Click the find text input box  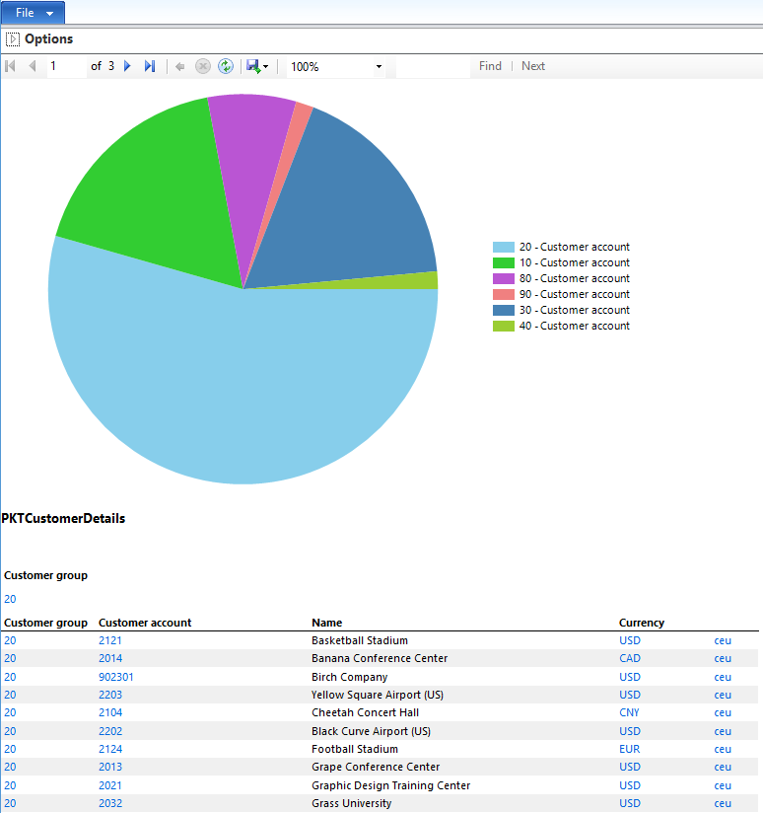pyautogui.click(x=433, y=66)
